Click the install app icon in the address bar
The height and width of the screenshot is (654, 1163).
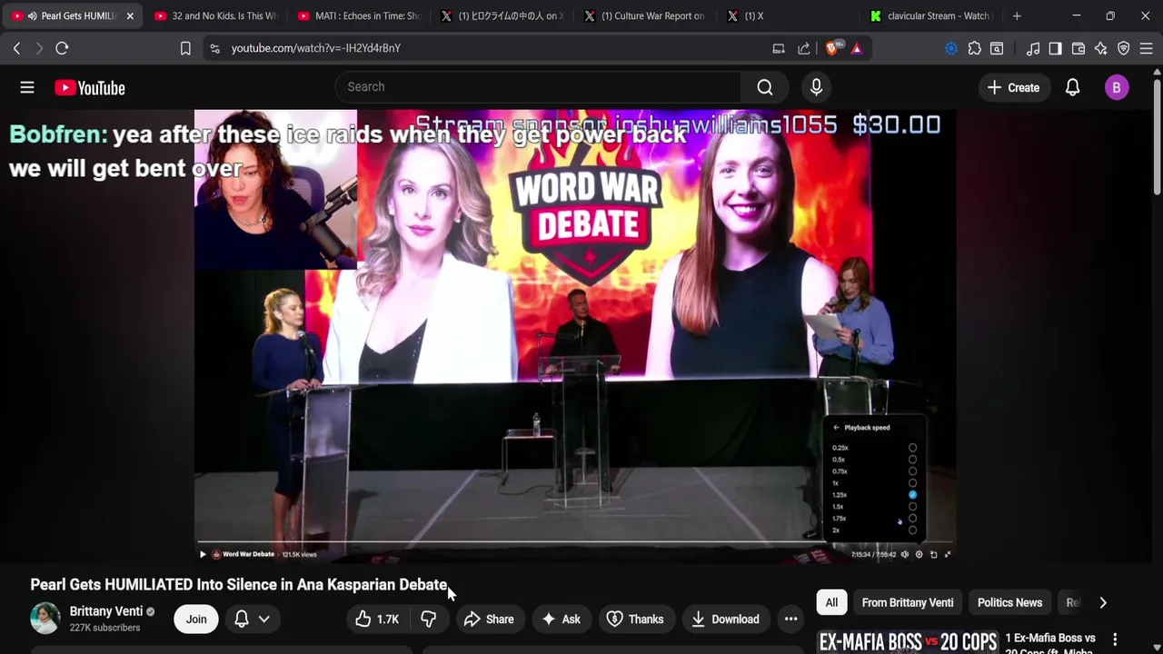pos(779,48)
